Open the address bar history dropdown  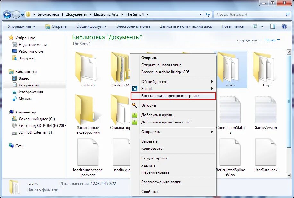click(x=200, y=14)
